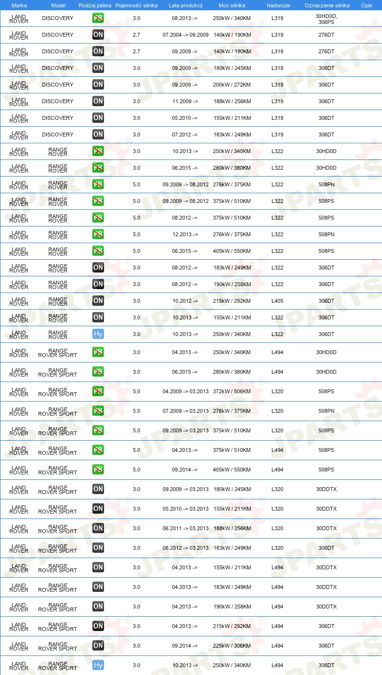Click diesel icon in Range Rover Sport 05.2010 -> 03.2013 row
Image resolution: width=382 pixels, height=675 pixels.
(98, 509)
